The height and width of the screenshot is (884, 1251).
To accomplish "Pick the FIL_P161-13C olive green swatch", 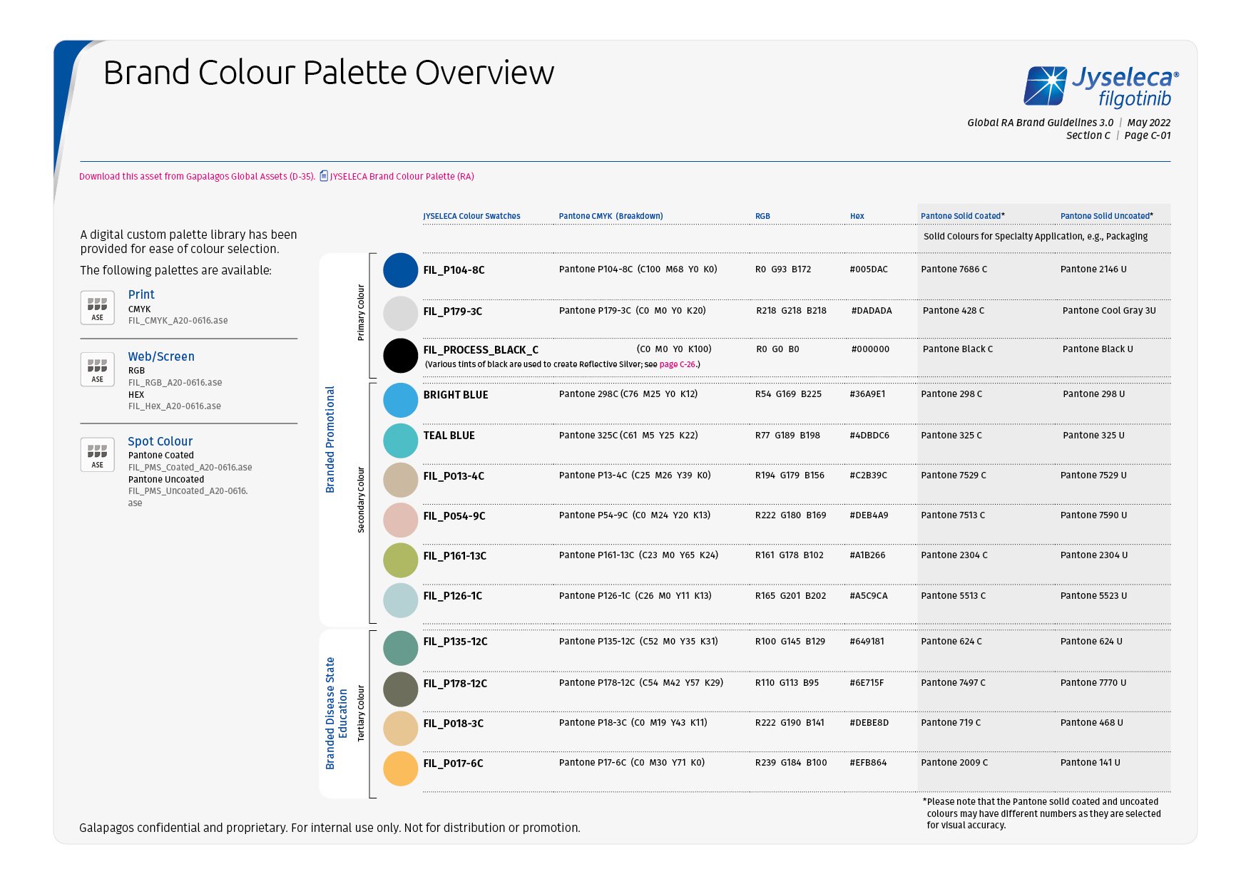I will pos(400,560).
